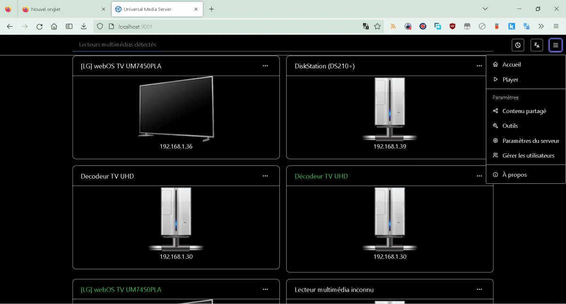Close the Universal Media Server tab
Viewport: 566px width, 304px height.
196,9
